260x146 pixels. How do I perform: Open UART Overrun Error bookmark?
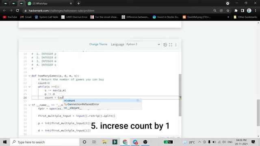coord(74,17)
